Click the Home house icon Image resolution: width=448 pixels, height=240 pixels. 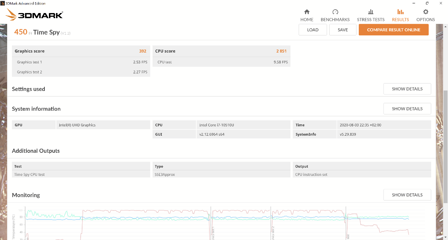pyautogui.click(x=307, y=12)
